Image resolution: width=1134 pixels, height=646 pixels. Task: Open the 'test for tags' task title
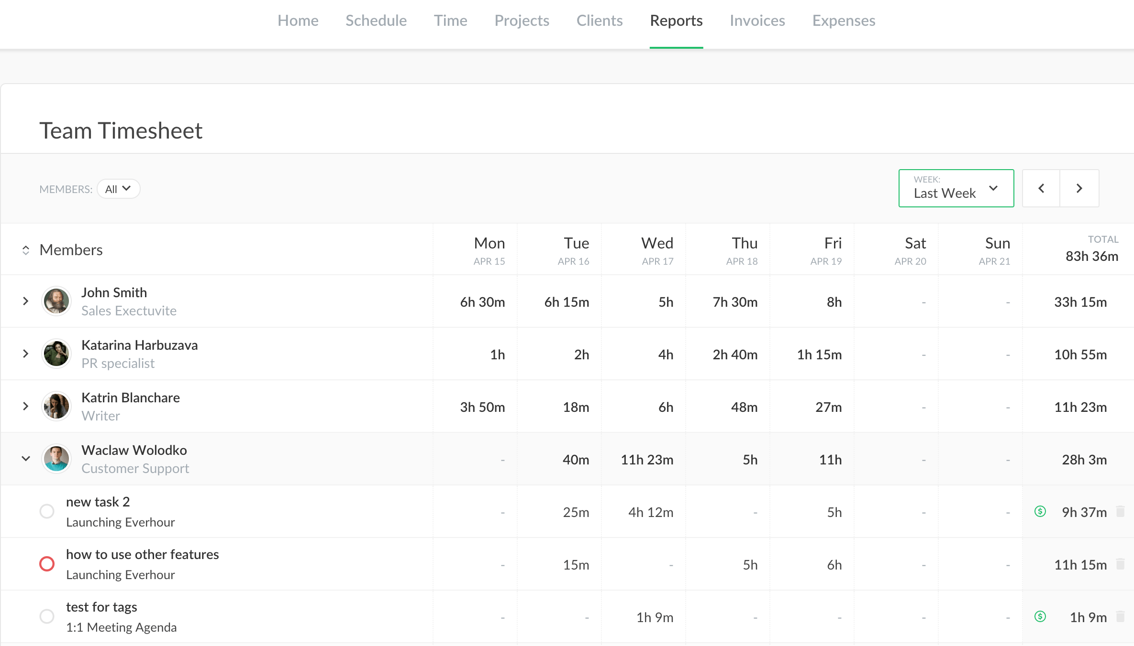click(101, 607)
